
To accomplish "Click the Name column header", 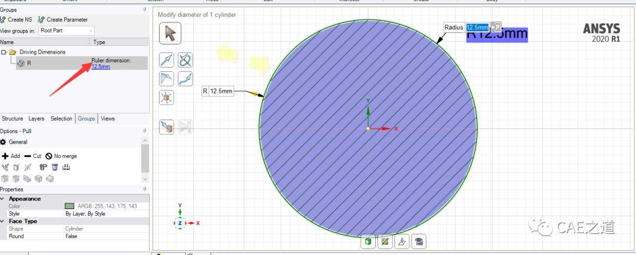I will coord(45,42).
